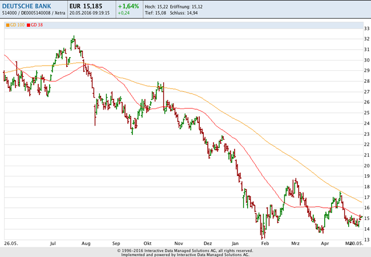Screen dimensions: 371x257
Task: Click the February price low near 13
Action: (262, 236)
